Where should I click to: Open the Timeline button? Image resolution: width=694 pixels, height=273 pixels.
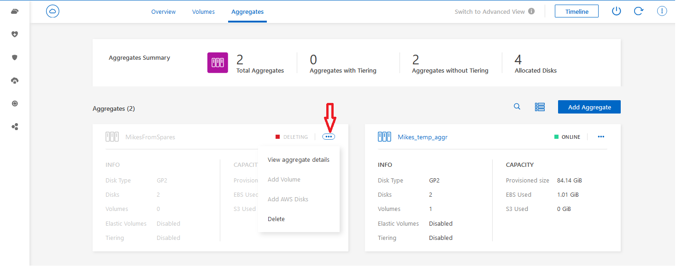coord(576,11)
